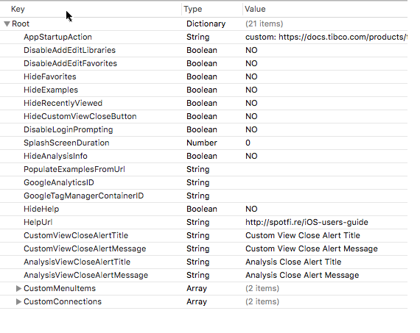Click NO value for HideRecentlyViewed
The width and height of the screenshot is (420, 333).
click(251, 103)
